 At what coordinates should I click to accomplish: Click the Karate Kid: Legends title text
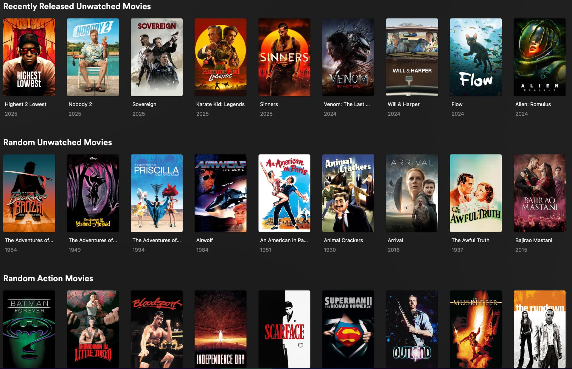[220, 104]
